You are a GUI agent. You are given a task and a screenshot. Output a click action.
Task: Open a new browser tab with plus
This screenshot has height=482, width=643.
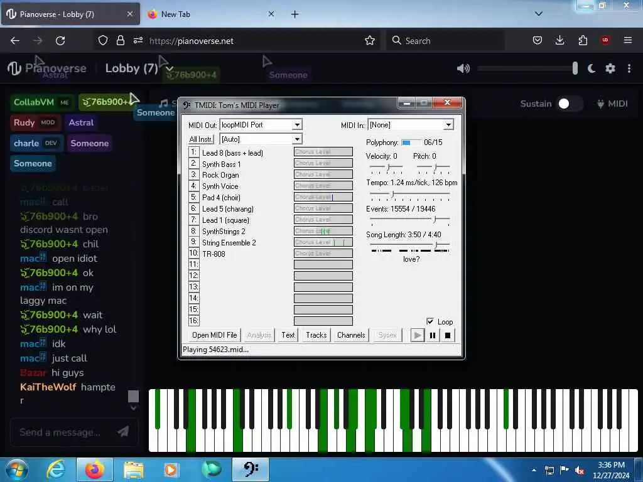[x=295, y=14]
